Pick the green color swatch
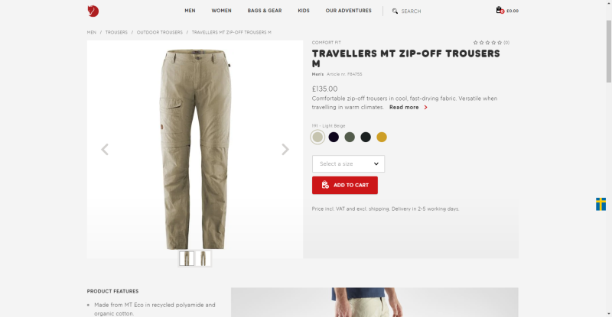The width and height of the screenshot is (612, 317). 350,137
